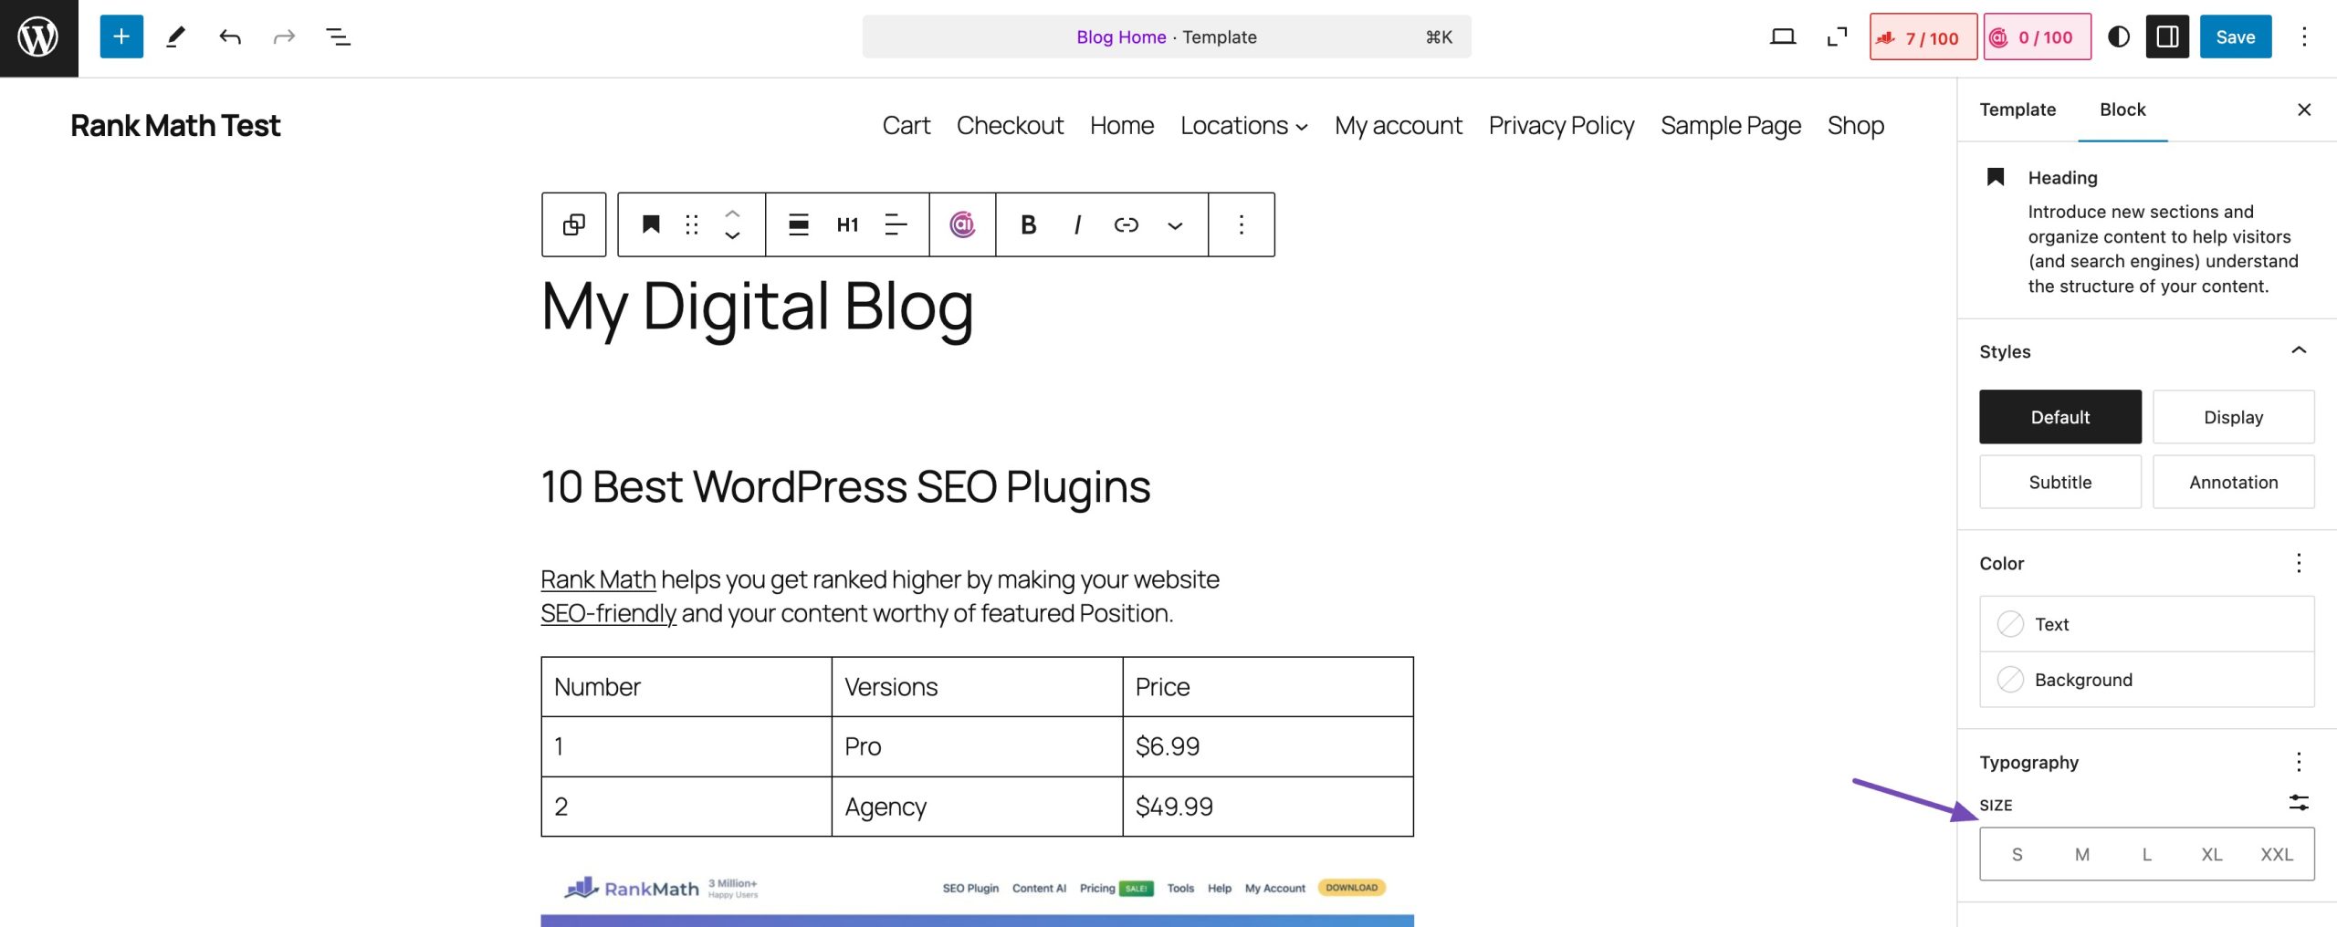Insert a link
Screen dimensions: 2337x927
pyautogui.click(x=1127, y=224)
